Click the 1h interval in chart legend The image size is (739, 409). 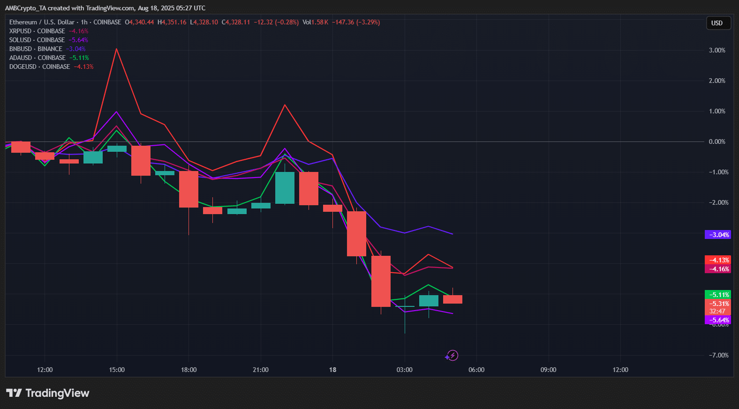(84, 22)
